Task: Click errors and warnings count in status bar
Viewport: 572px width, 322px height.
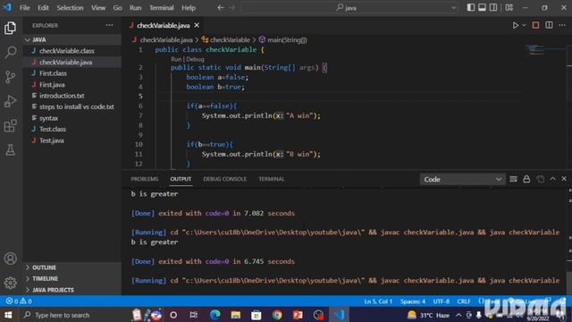Action: (19, 301)
